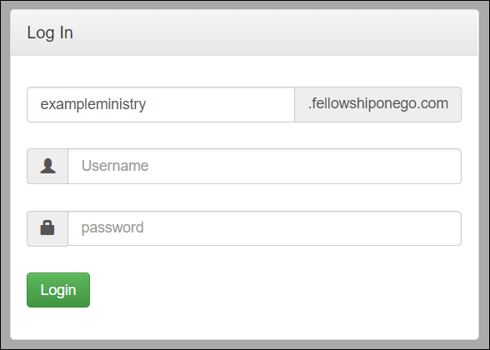
Task: Select the gray addon box beside password
Action: tap(47, 228)
